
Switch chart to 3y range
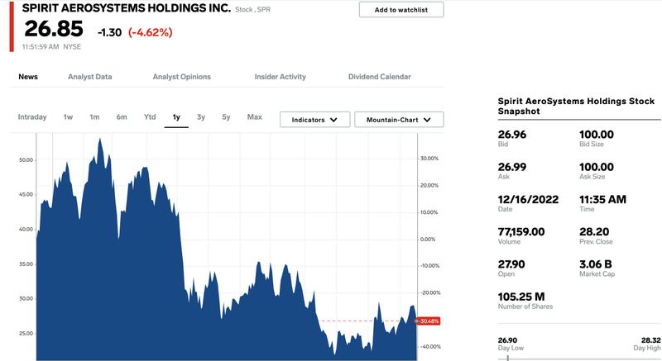(201, 117)
